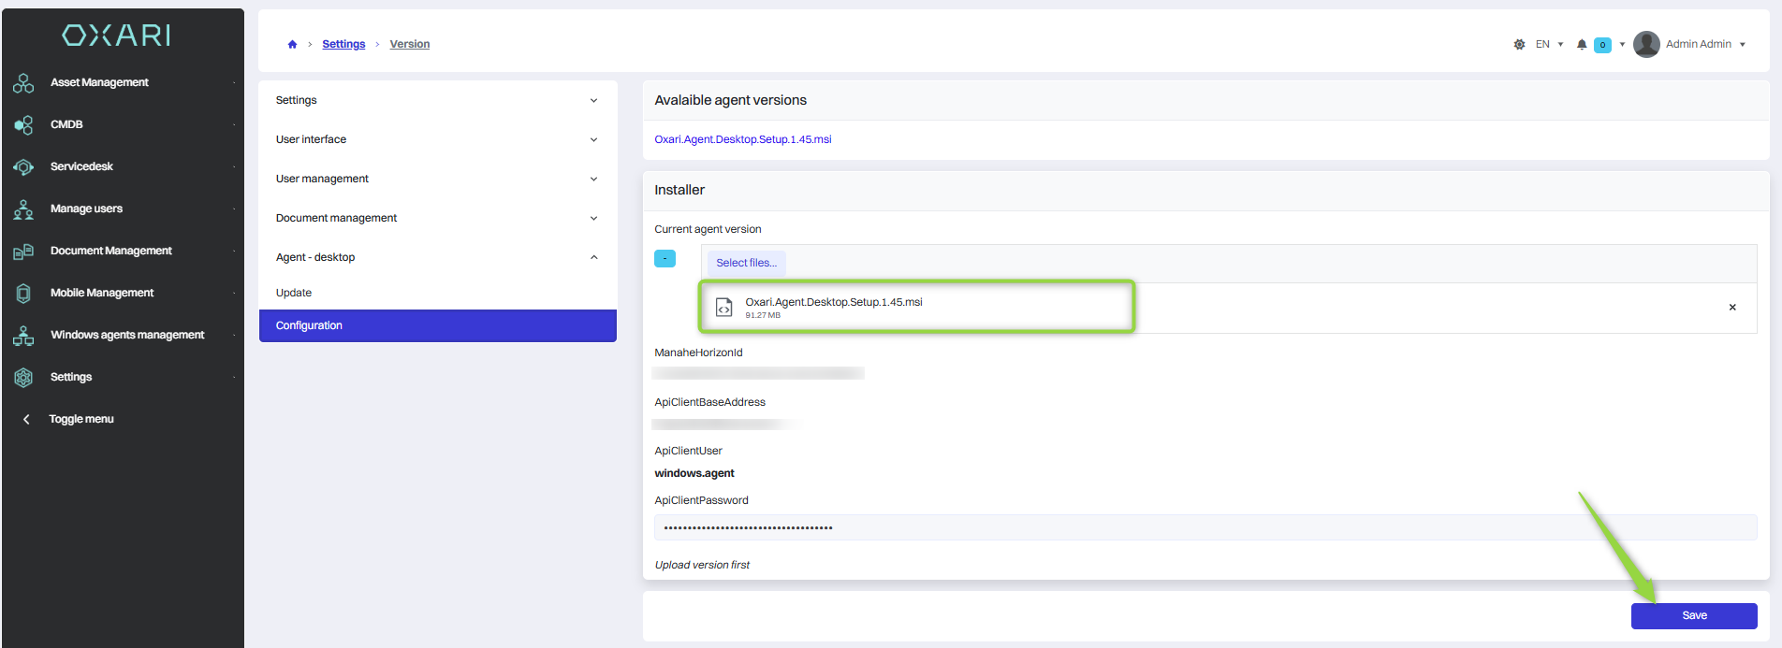Remove the uploaded msi file with X
Screen dimensions: 1782x648
(x=1732, y=308)
